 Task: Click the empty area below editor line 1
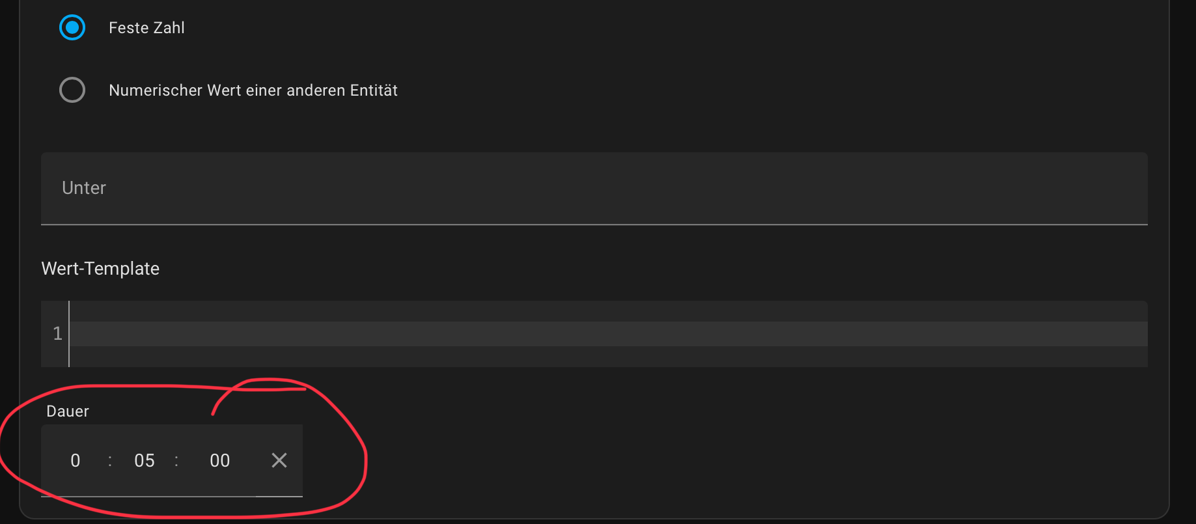tap(608, 357)
